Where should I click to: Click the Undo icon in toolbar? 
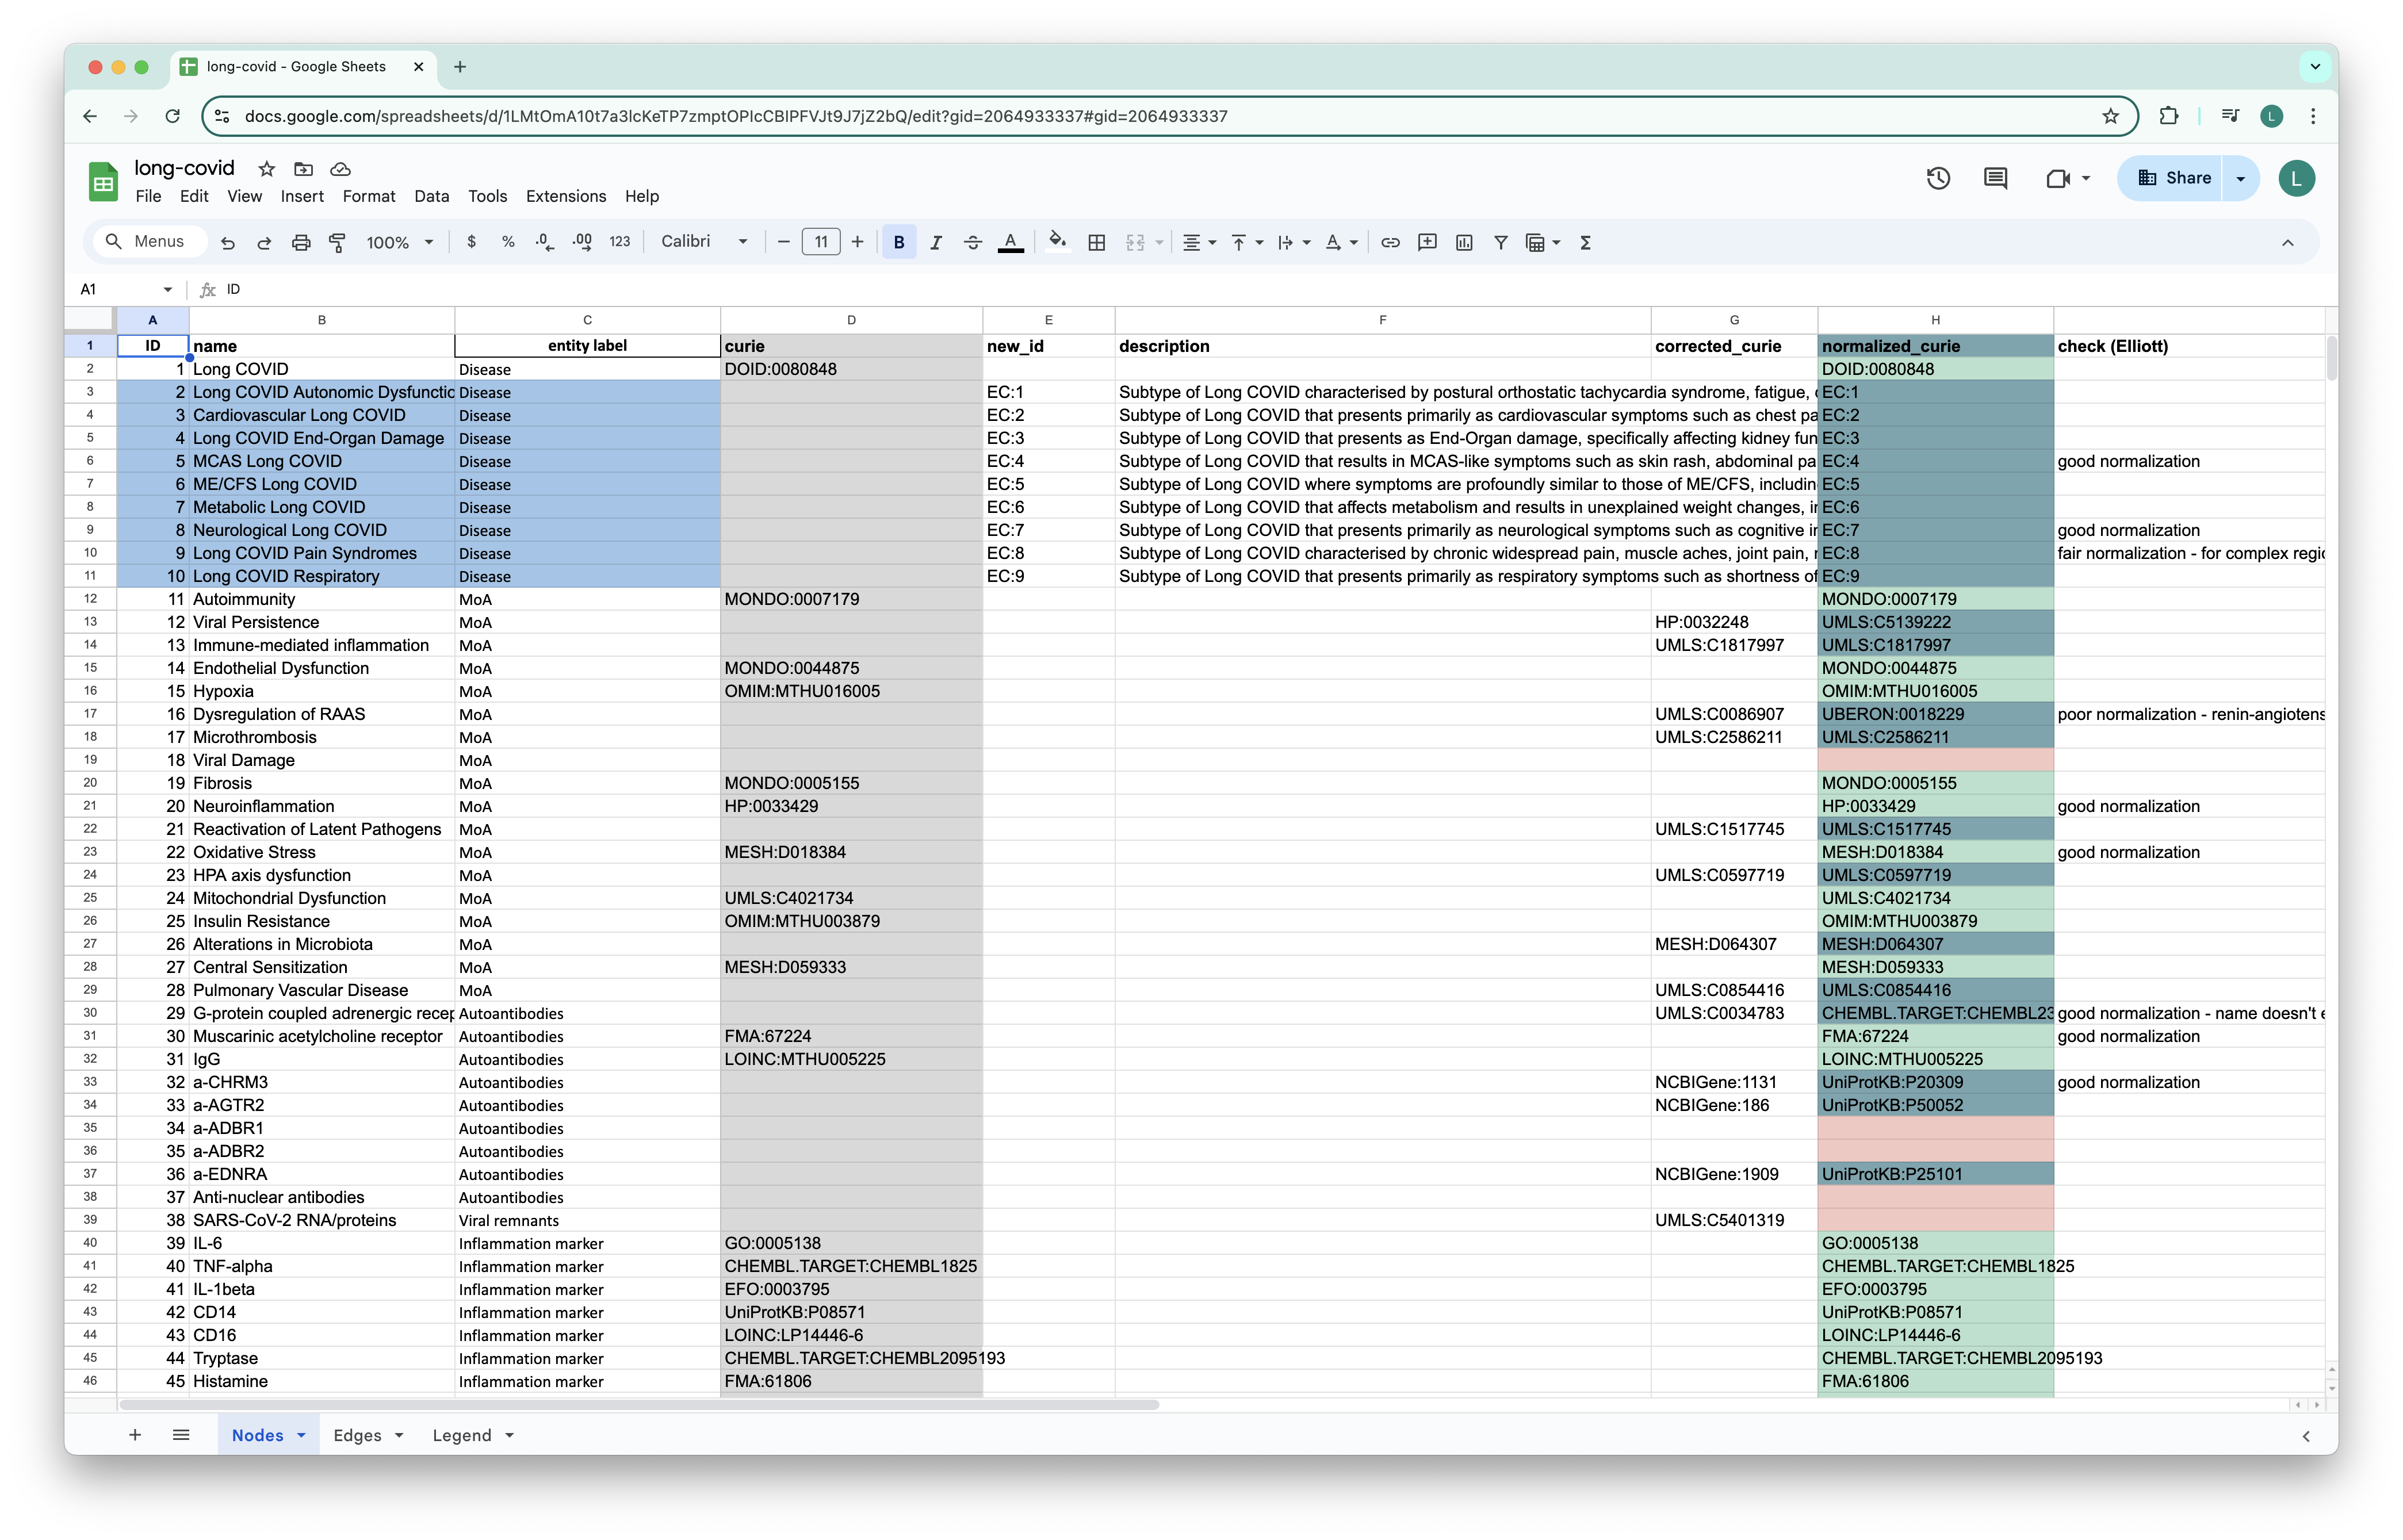tap(228, 242)
